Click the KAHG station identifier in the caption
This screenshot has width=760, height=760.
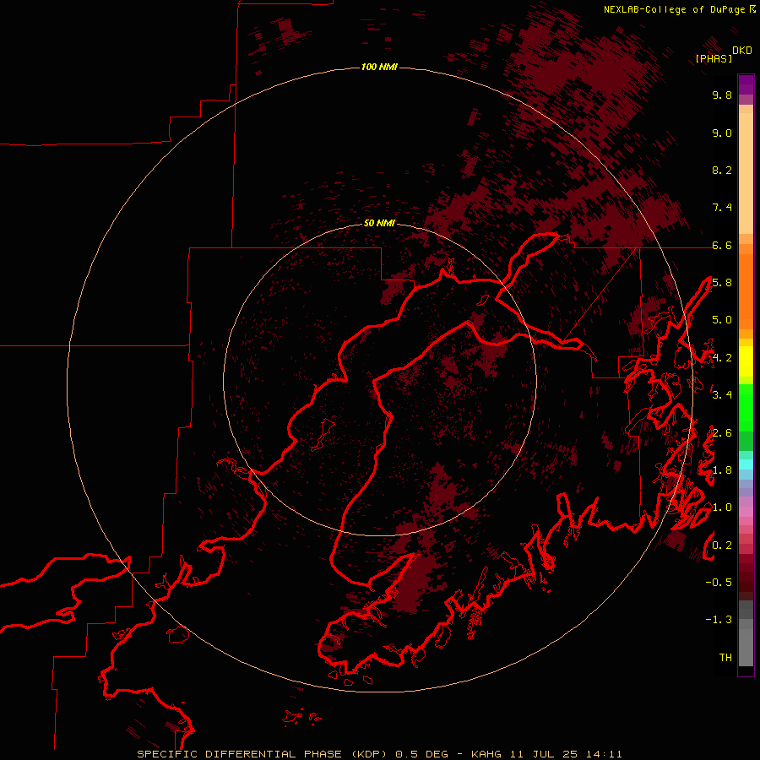(x=486, y=754)
